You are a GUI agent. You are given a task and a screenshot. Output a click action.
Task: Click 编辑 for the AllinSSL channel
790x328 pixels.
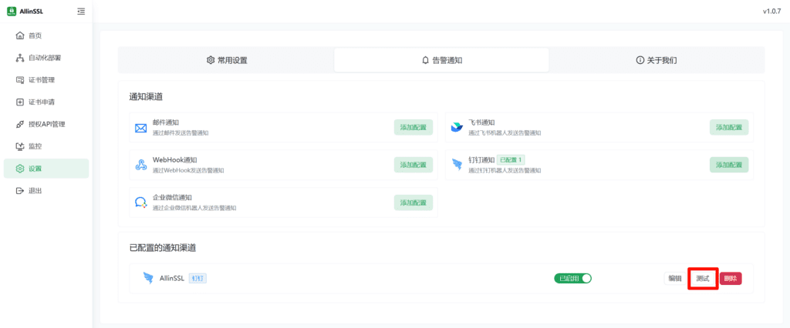[x=674, y=278]
